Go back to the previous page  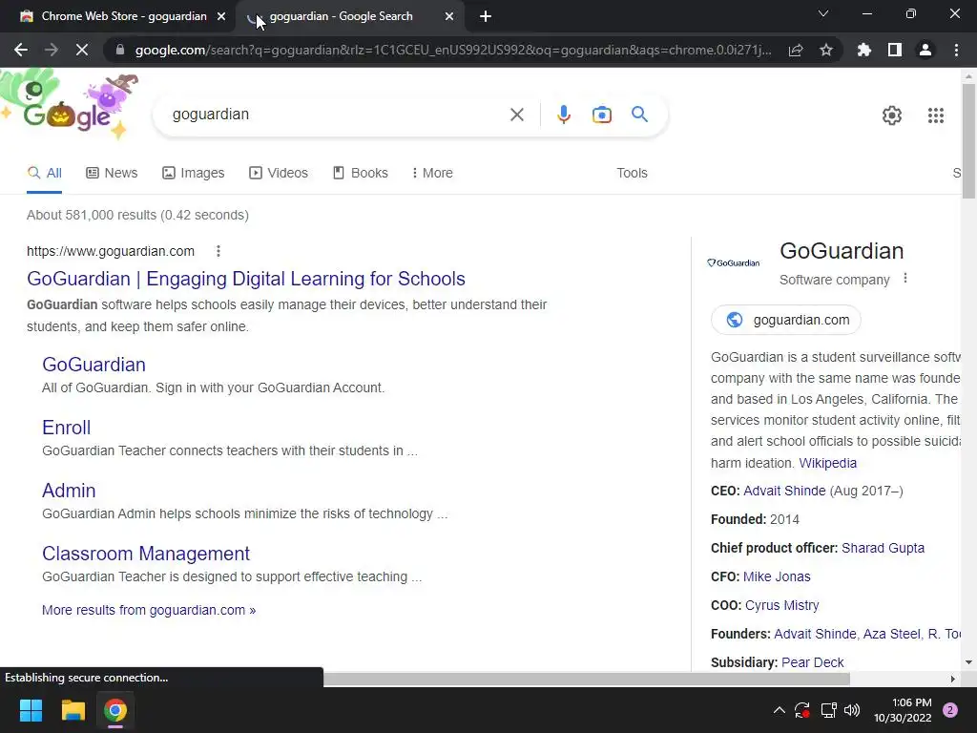tap(21, 50)
